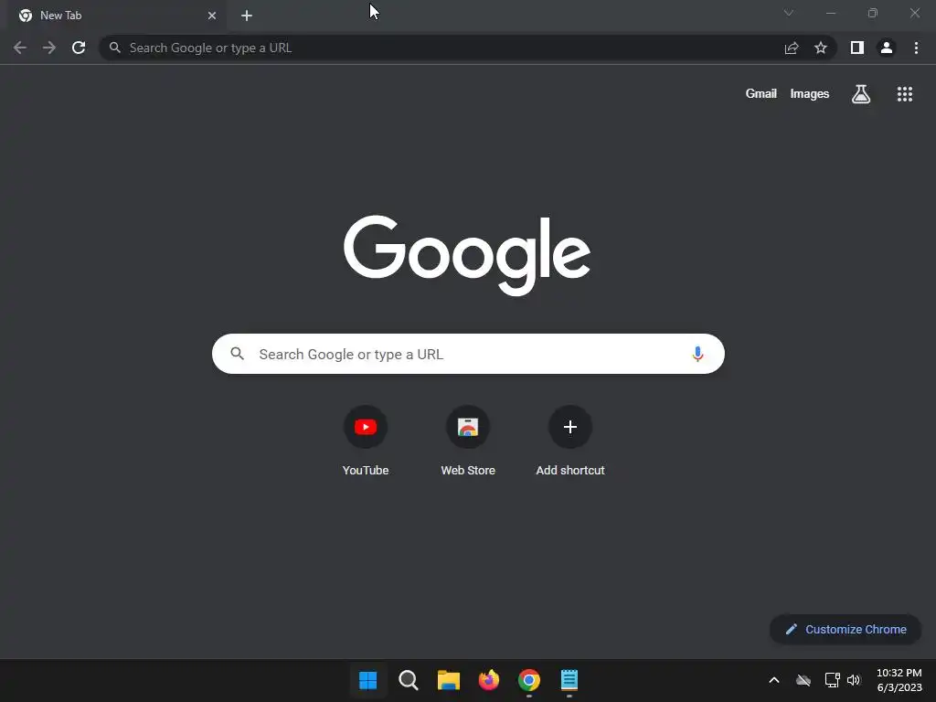Close the New Tab tab
This screenshot has width=936, height=702.
click(x=212, y=16)
